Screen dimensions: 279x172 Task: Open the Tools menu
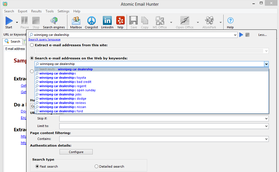tap(49, 11)
